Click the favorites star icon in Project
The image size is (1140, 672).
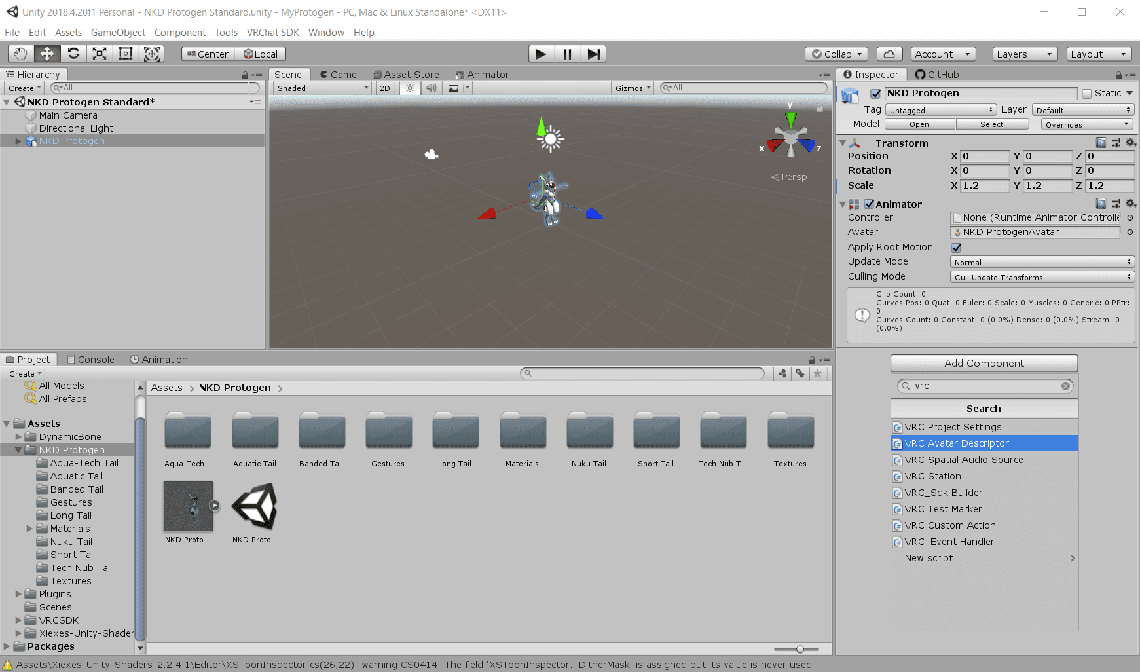point(817,373)
